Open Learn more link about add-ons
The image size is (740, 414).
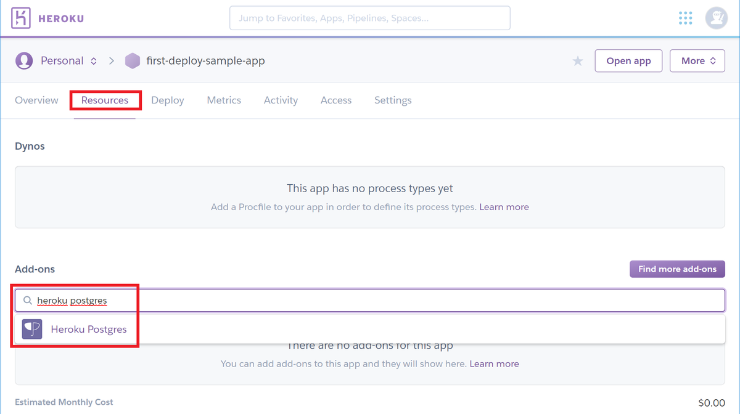click(x=494, y=364)
